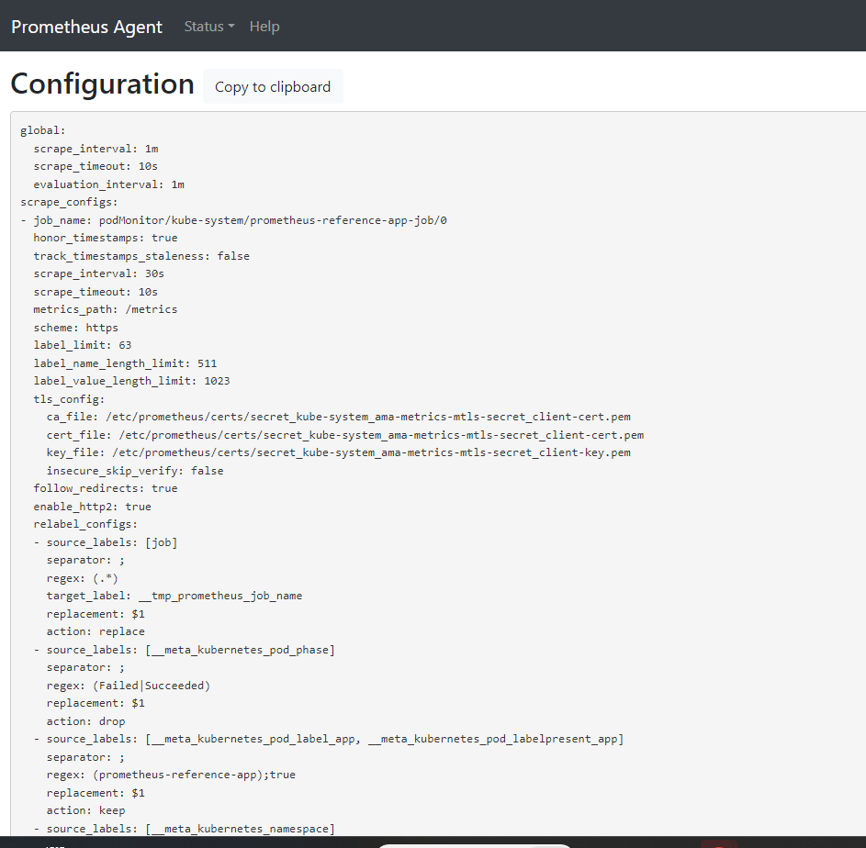Viewport: 866px width, 848px height.
Task: Click the regex (prometheus-reference-app);true line
Action: [171, 775]
